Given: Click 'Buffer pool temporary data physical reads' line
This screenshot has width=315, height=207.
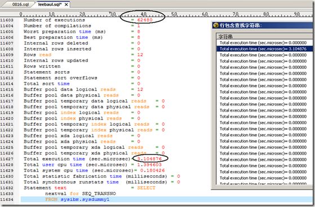Looking at the screenshot, I should (86, 107).
